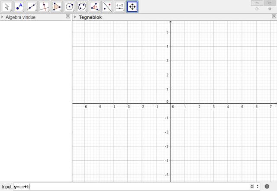The height and width of the screenshot is (191, 277).
Task: Pick the Perpendicular line tool
Action: [44, 6]
